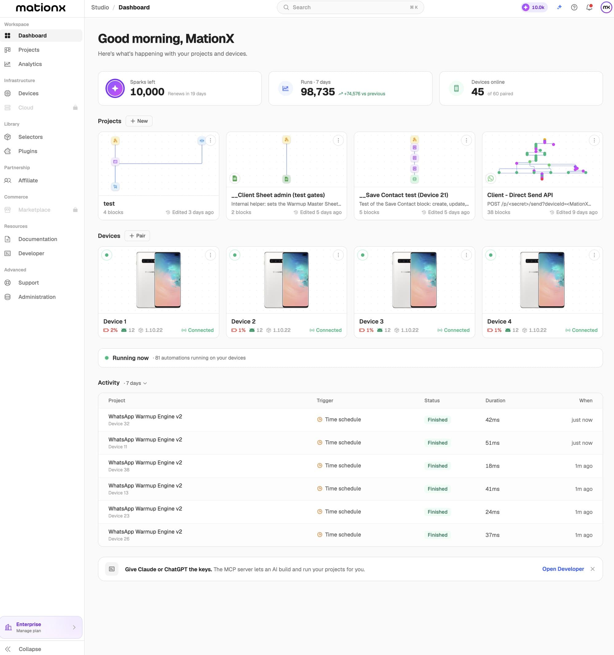Click Device 2 online status indicator
The image size is (614, 655).
coord(235,255)
